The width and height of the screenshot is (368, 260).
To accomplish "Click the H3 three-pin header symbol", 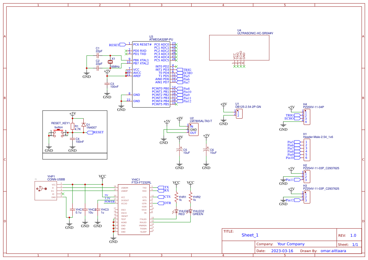I will click(x=307, y=197).
